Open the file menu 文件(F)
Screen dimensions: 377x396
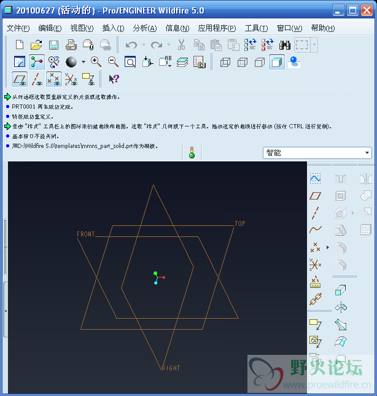[18, 28]
